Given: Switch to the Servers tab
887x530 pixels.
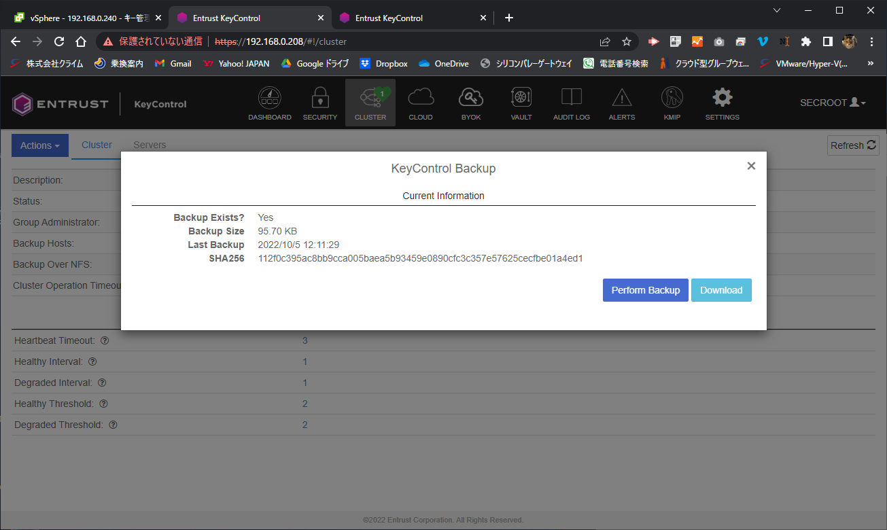Looking at the screenshot, I should click(x=150, y=145).
